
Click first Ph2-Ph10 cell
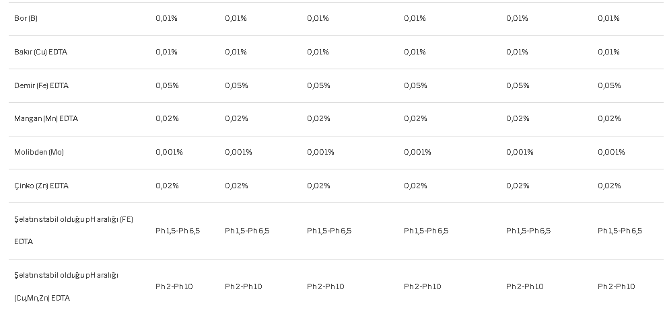(x=174, y=286)
